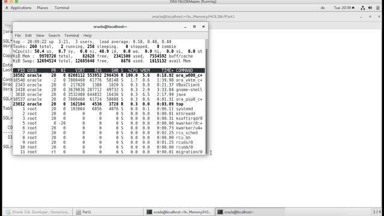Click terminal icon of In_Memory taskbar entry
384x216 pixels.
tap(149, 212)
